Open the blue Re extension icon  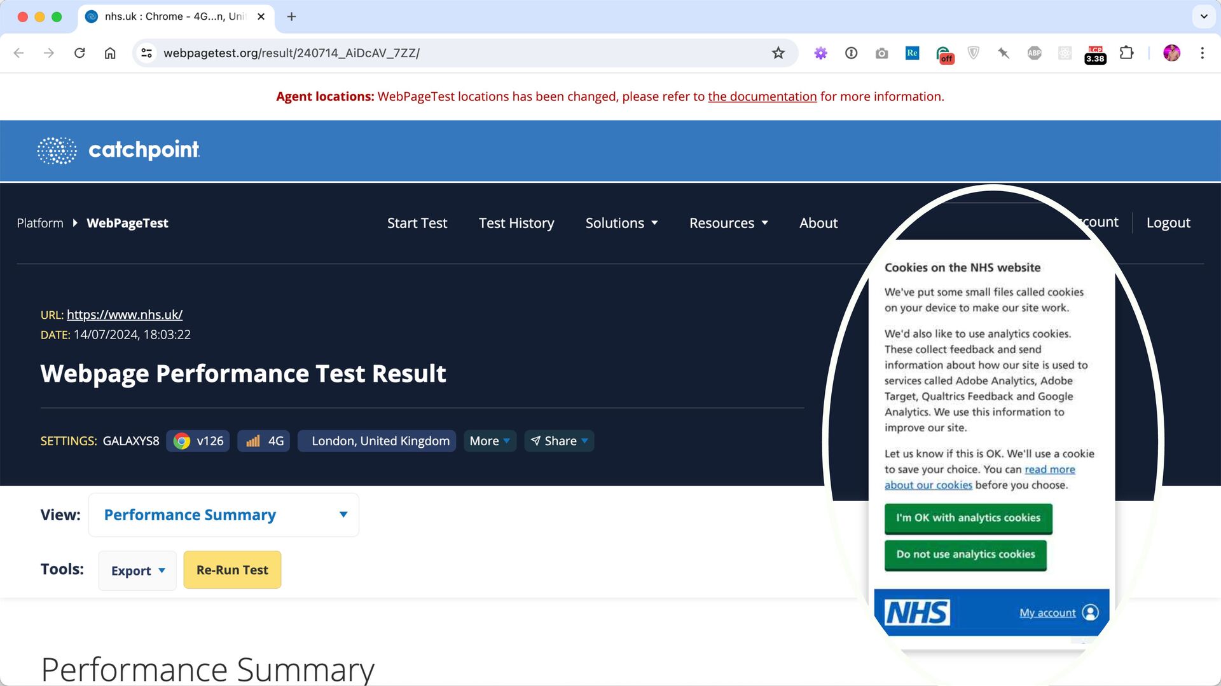[x=913, y=53]
